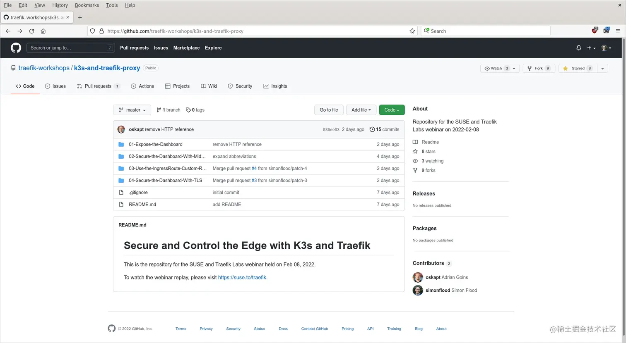Image resolution: width=626 pixels, height=343 pixels.
Task: Click the 3 watching link in About
Action: coord(432,161)
